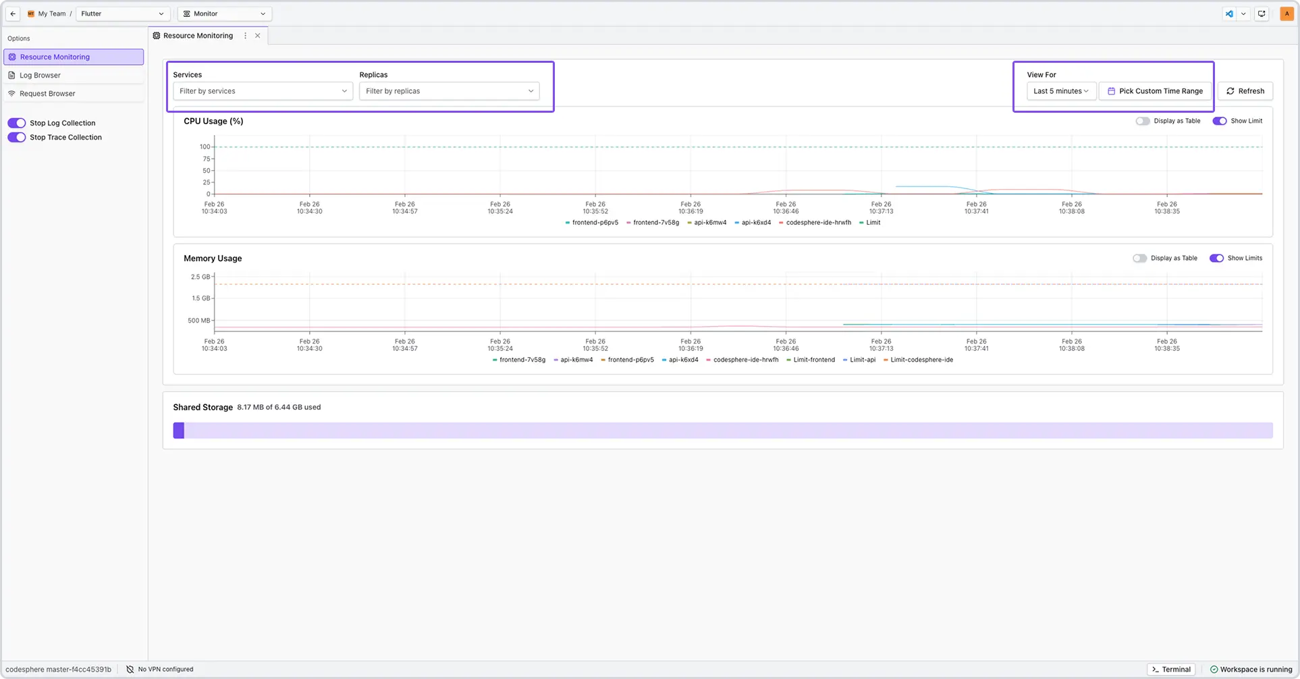Toggle Stop Trace Collection switch
Image resolution: width=1300 pixels, height=679 pixels.
17,137
